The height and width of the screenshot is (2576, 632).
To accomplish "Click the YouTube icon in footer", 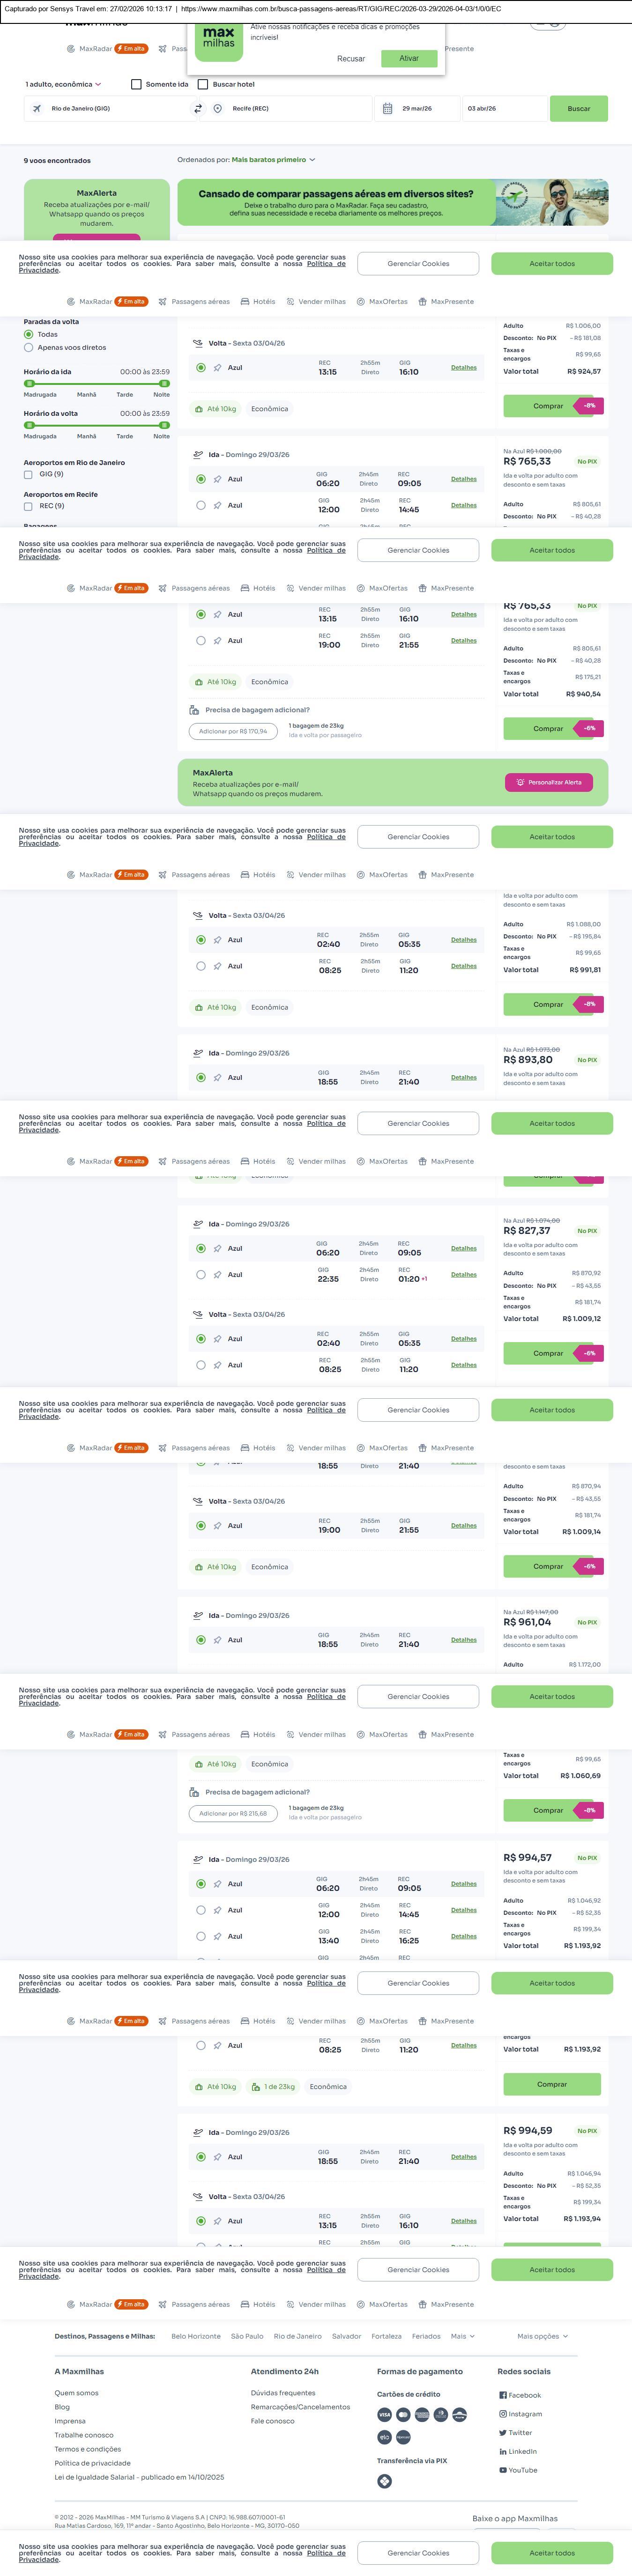I will pos(503,2470).
